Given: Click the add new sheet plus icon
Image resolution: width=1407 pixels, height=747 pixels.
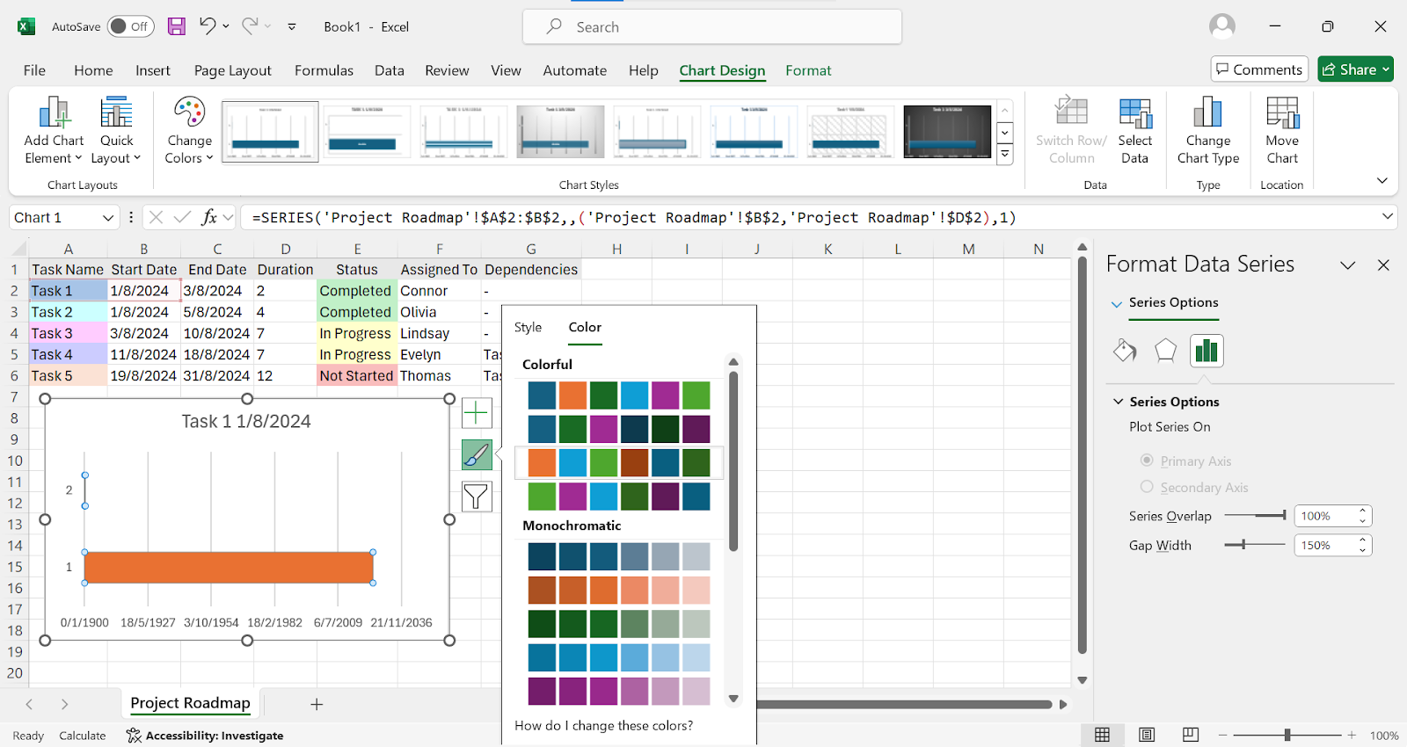Looking at the screenshot, I should click(x=317, y=704).
